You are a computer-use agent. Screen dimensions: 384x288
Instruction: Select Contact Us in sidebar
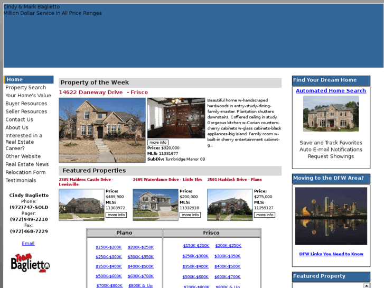click(x=19, y=119)
